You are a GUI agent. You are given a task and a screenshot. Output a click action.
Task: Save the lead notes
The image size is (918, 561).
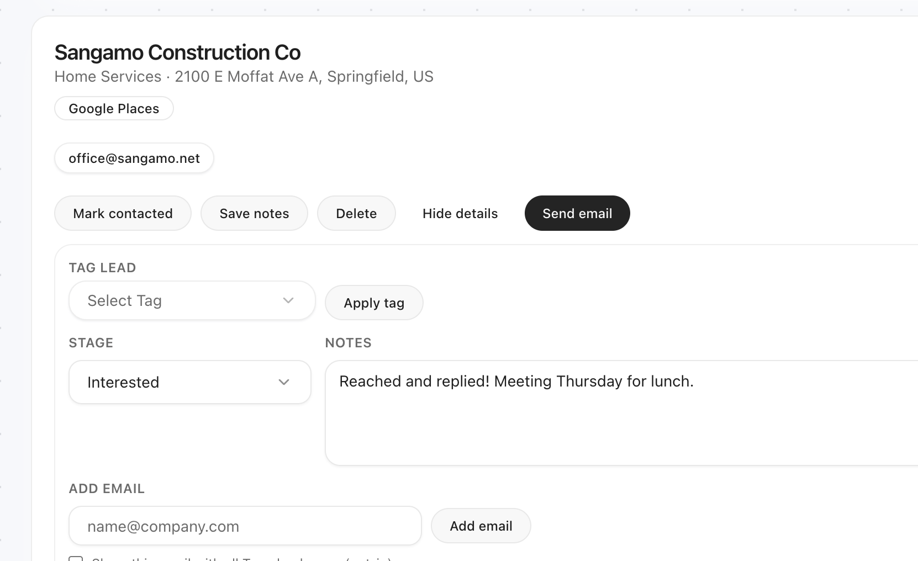tap(254, 214)
